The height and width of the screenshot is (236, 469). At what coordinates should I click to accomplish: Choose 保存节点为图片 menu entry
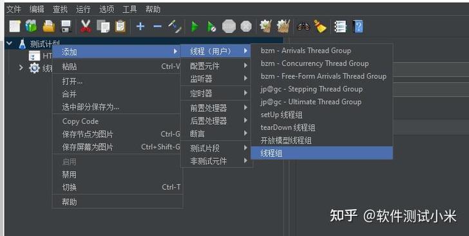pyautogui.click(x=117, y=134)
